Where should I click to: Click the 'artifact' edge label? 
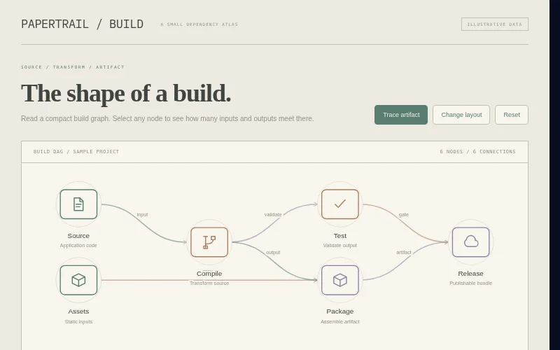pyautogui.click(x=404, y=253)
